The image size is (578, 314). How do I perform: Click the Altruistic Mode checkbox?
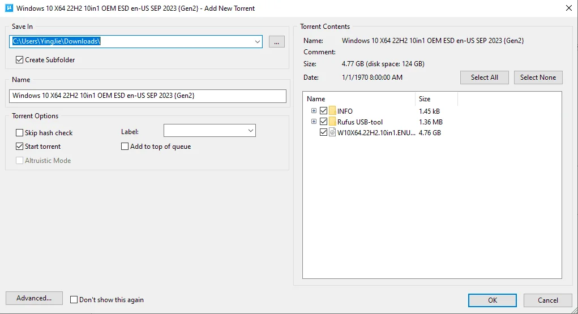point(20,160)
